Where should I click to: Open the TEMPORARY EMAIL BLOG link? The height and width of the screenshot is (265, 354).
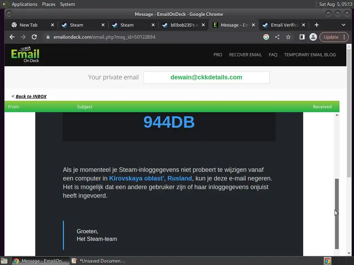click(x=310, y=55)
